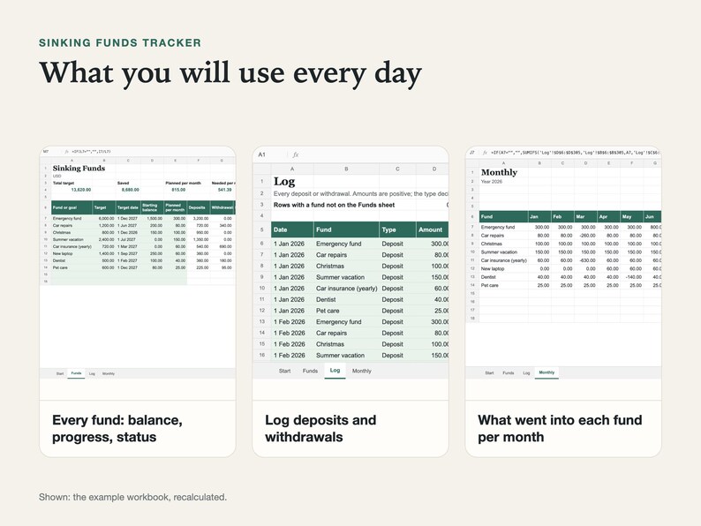Select row 16 header in Log sheet

pyautogui.click(x=262, y=356)
